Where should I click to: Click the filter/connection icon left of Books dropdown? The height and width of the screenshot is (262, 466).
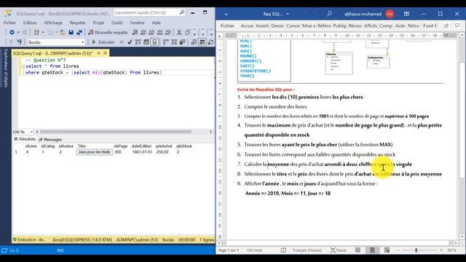click(20, 42)
